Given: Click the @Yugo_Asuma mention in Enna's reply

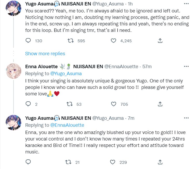Looking at the screenshot, I should pos(66,74).
